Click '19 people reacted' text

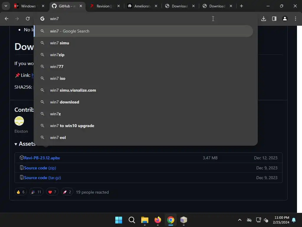(x=92, y=192)
